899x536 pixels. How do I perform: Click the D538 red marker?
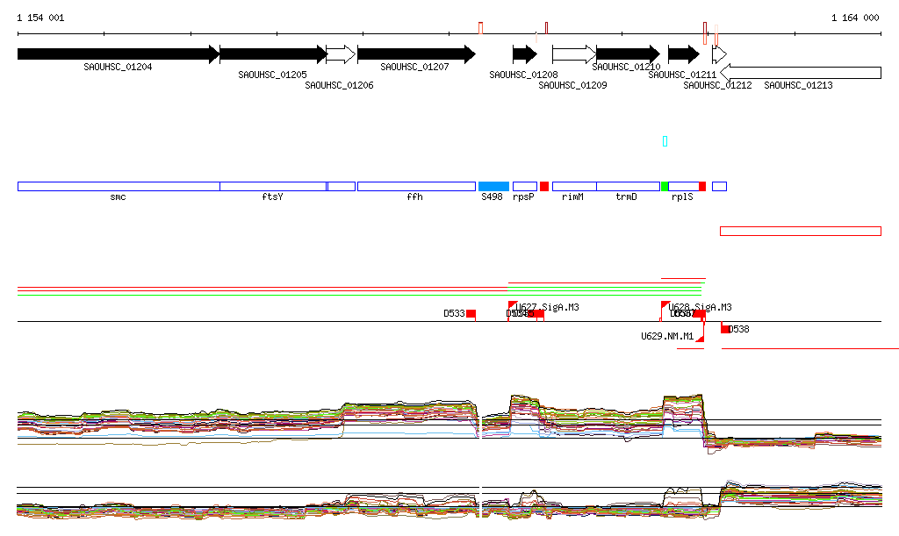(725, 329)
